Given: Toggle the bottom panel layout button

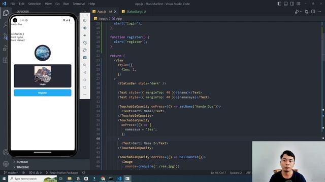Looking at the screenshot, I should (x=285, y=4).
